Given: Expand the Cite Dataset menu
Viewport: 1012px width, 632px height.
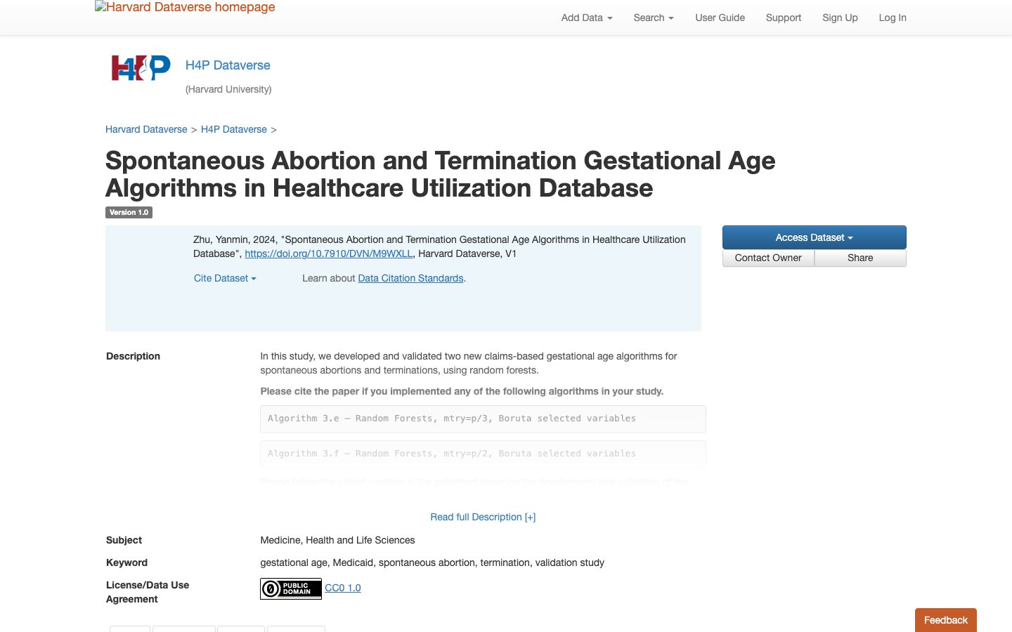Looking at the screenshot, I should pyautogui.click(x=225, y=278).
